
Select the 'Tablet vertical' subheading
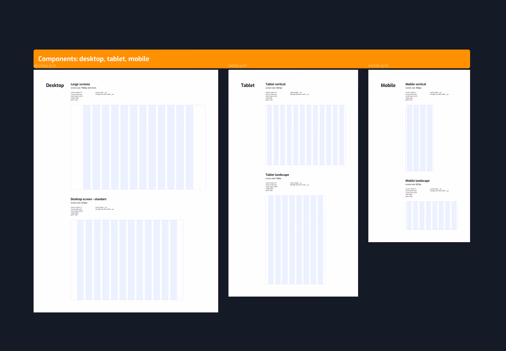tap(276, 84)
